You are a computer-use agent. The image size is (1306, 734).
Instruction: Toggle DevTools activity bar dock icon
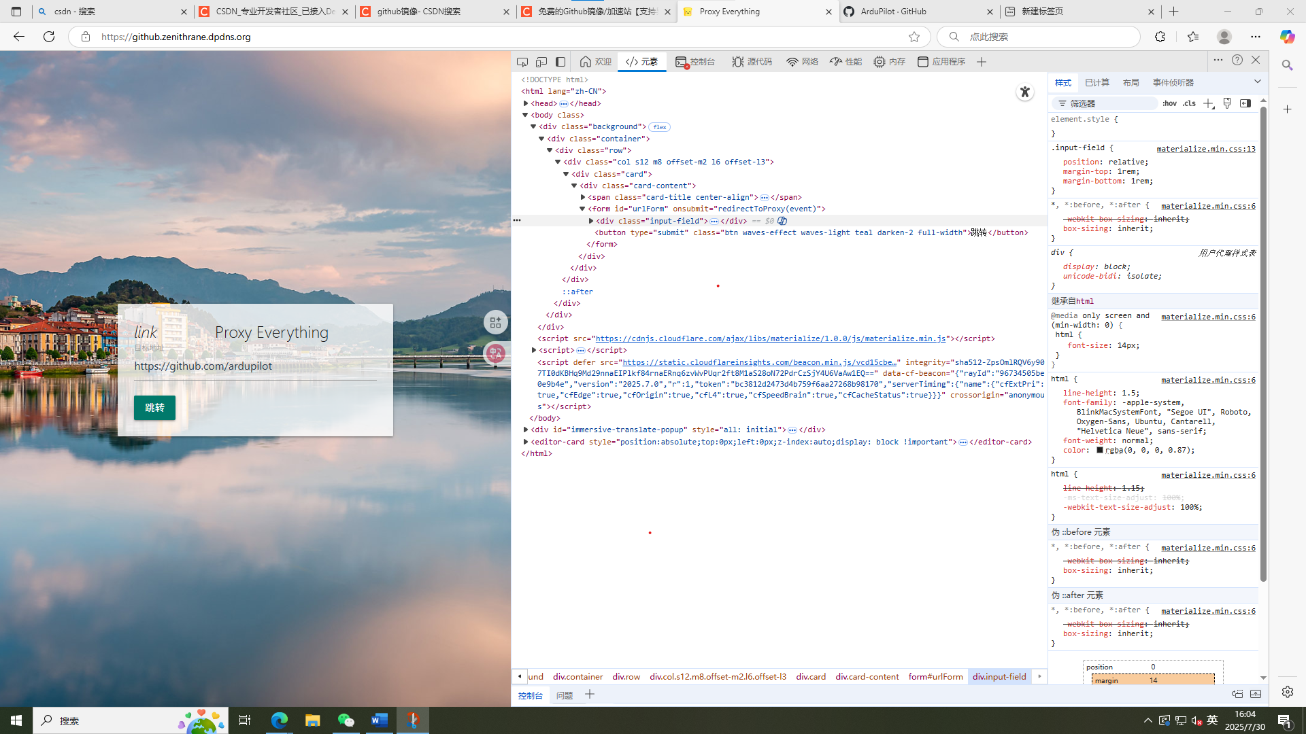tap(560, 62)
